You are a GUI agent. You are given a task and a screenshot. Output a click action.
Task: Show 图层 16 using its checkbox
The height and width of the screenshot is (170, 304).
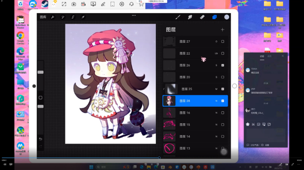point(223,113)
